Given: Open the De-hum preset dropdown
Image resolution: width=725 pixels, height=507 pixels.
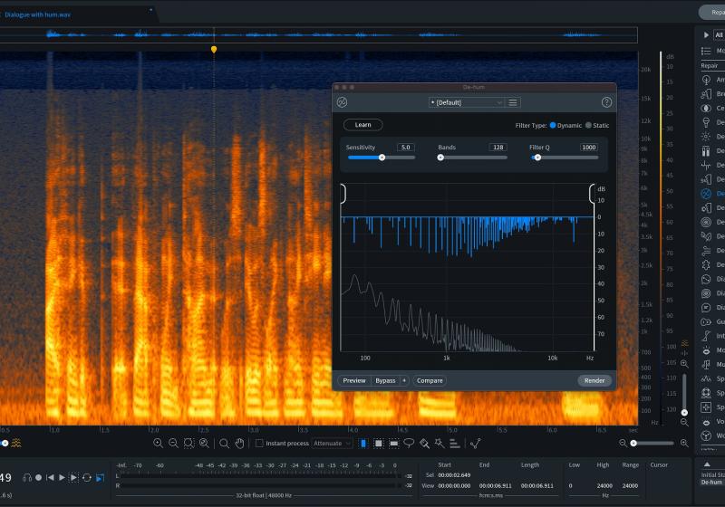Looking at the screenshot, I should [x=466, y=102].
